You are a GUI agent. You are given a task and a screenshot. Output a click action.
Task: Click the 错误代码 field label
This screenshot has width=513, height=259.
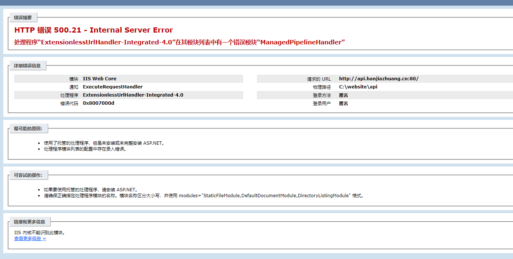coord(69,104)
